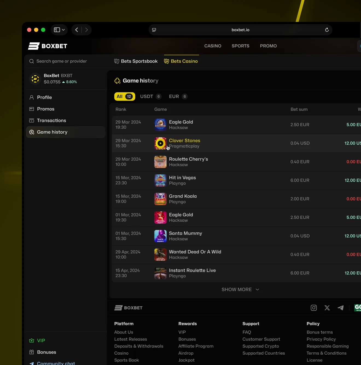
Task: Open the Terms & Conditions footer link
Action: pos(327,353)
